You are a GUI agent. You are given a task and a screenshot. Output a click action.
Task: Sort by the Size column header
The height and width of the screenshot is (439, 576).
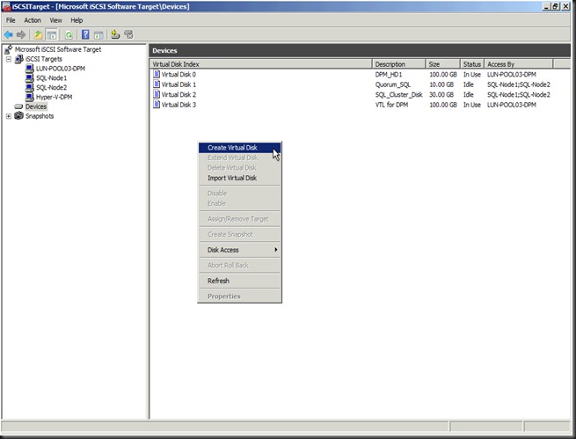443,64
